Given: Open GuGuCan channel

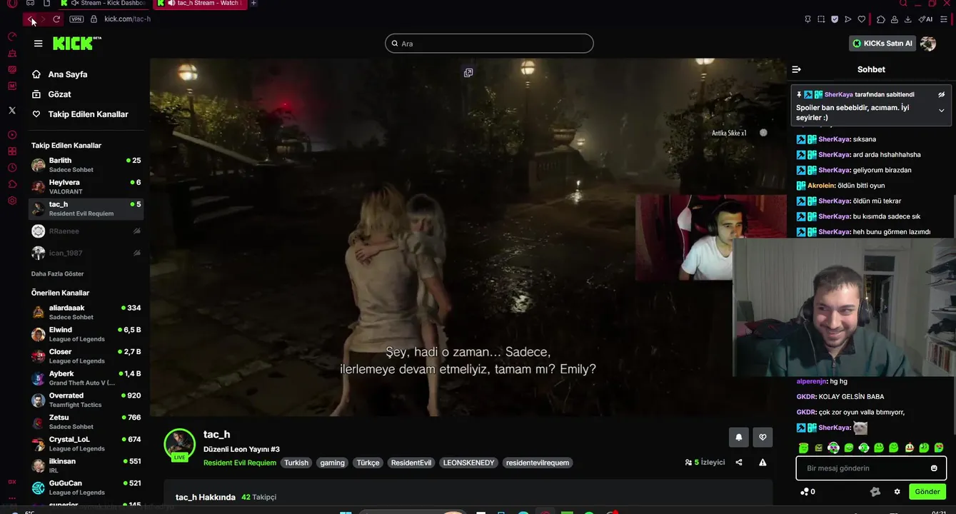Looking at the screenshot, I should (86, 488).
